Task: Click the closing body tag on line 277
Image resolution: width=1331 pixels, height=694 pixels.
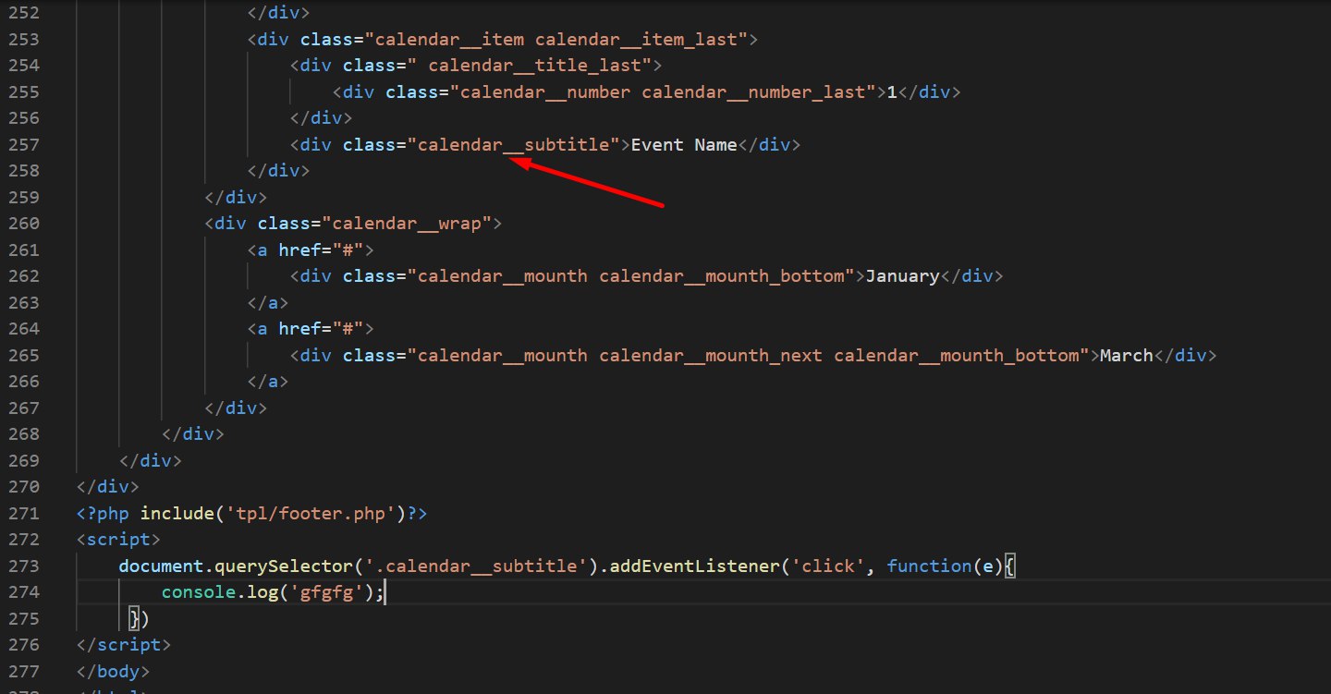Action: tap(114, 671)
